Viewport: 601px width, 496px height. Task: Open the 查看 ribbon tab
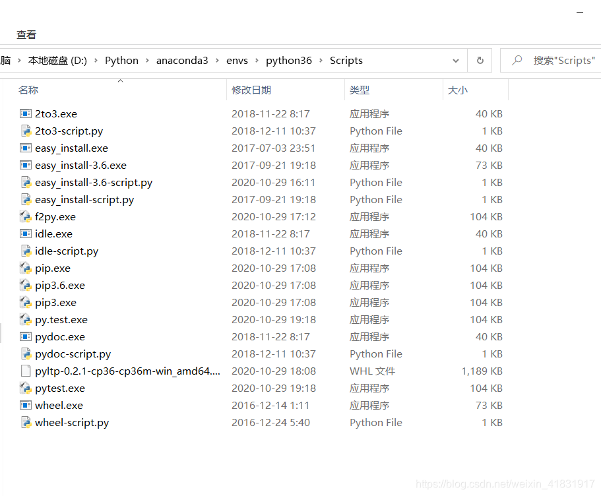pos(26,35)
